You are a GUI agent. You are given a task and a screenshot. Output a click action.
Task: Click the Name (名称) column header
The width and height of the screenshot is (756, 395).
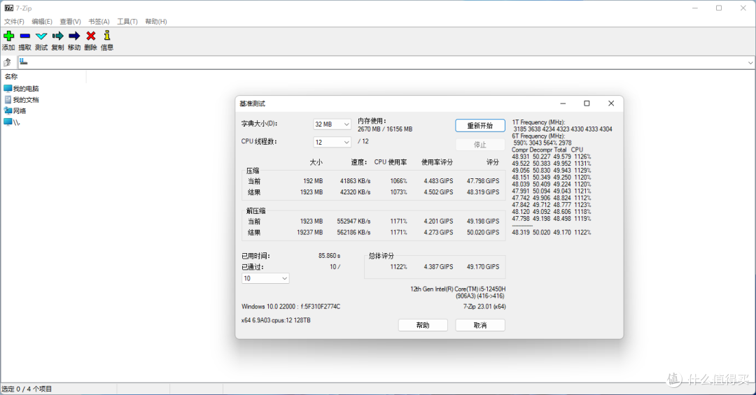pyautogui.click(x=11, y=77)
